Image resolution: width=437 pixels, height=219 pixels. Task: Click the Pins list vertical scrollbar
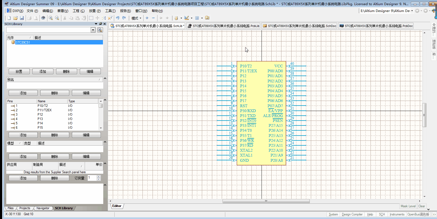[x=101, y=106]
